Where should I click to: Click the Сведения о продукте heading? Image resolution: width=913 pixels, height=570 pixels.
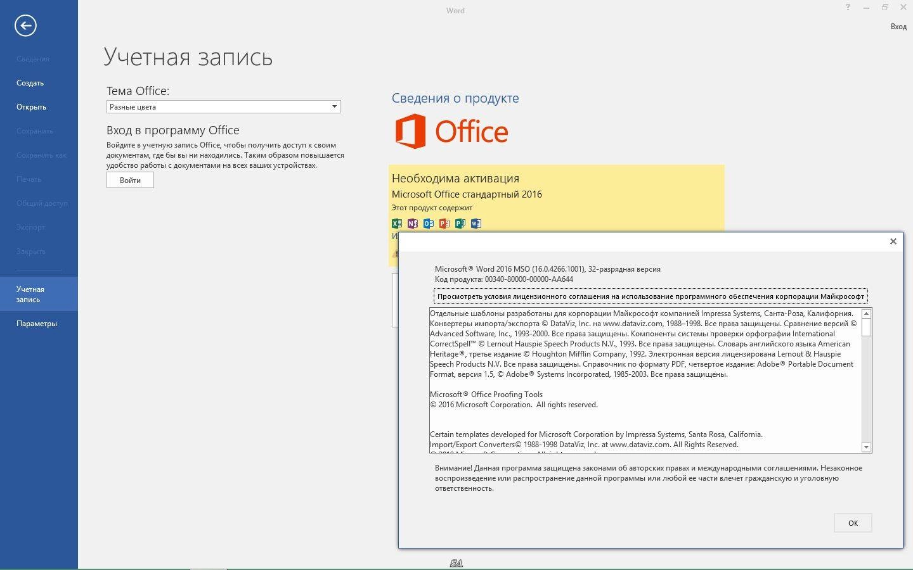[455, 98]
